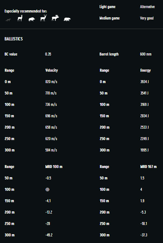Screen dimensions: 163x243
Task: Select the antlered red deer icon
Action: click(43, 18)
